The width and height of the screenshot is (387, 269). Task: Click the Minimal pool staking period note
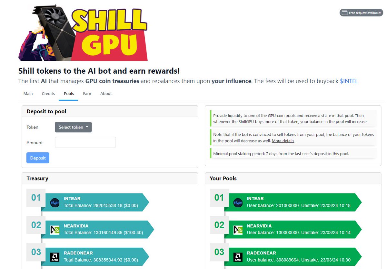pos(293,154)
